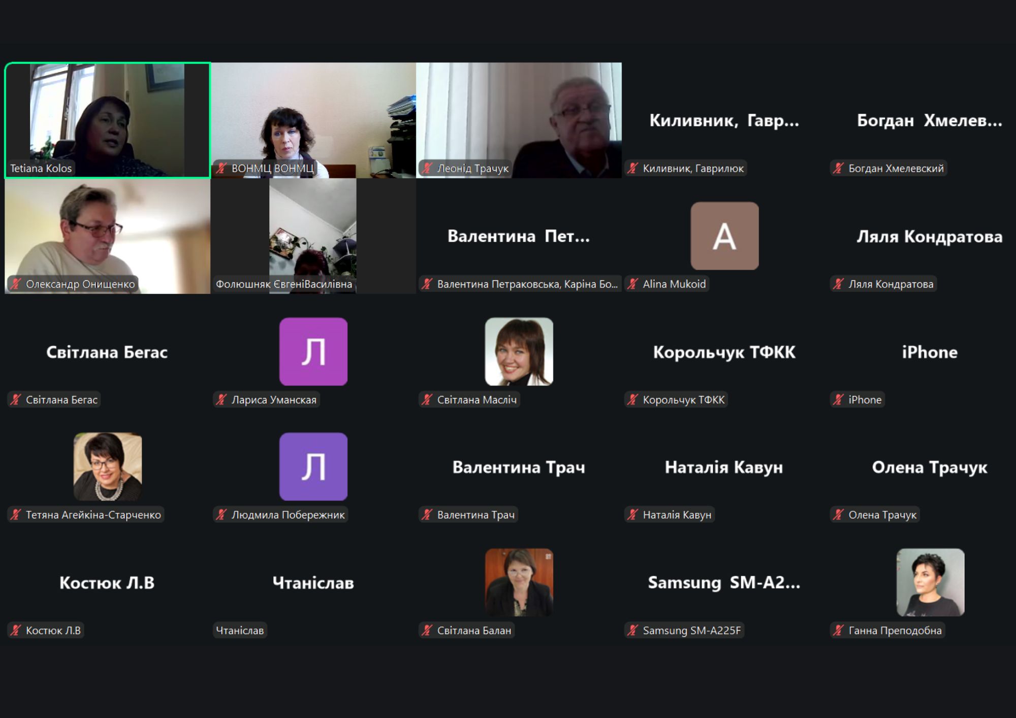The width and height of the screenshot is (1016, 718).
Task: Click muted mic icon beside Леонід Трачук
Action: (x=427, y=169)
